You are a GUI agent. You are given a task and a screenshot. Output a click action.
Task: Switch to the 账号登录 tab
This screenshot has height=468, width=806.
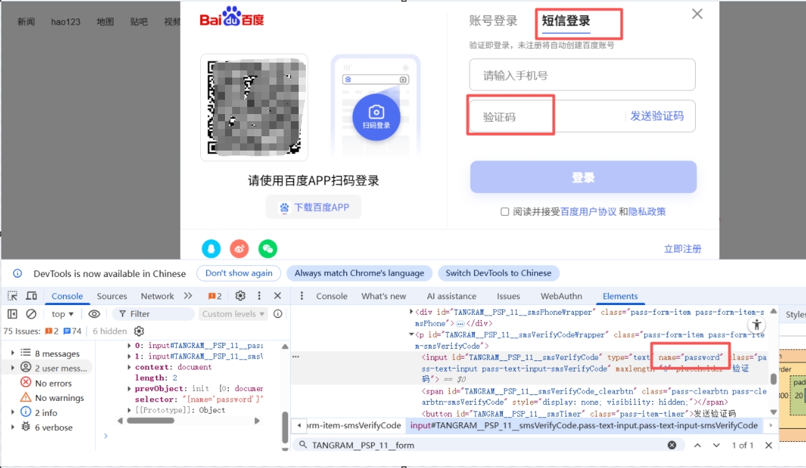[493, 21]
